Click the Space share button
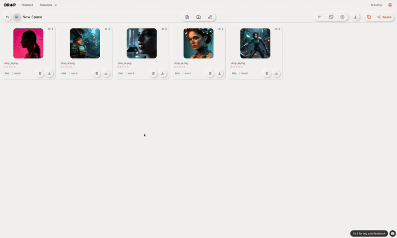 384,17
